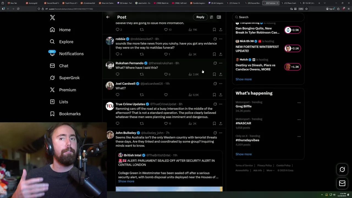The width and height of the screenshot is (352, 198).
Task: Click the X logo in sidebar
Action: [x=53, y=18]
